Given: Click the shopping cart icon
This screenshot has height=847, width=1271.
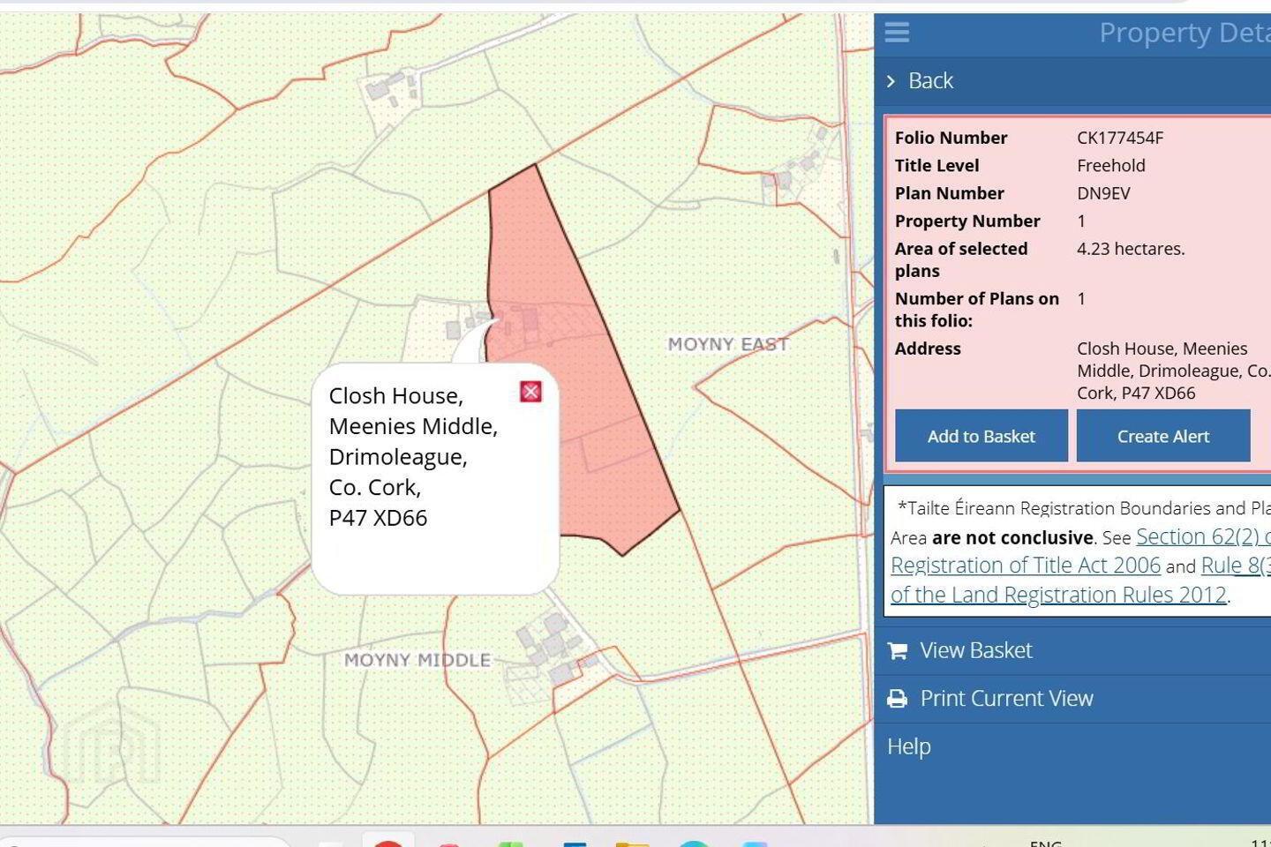Looking at the screenshot, I should [898, 651].
